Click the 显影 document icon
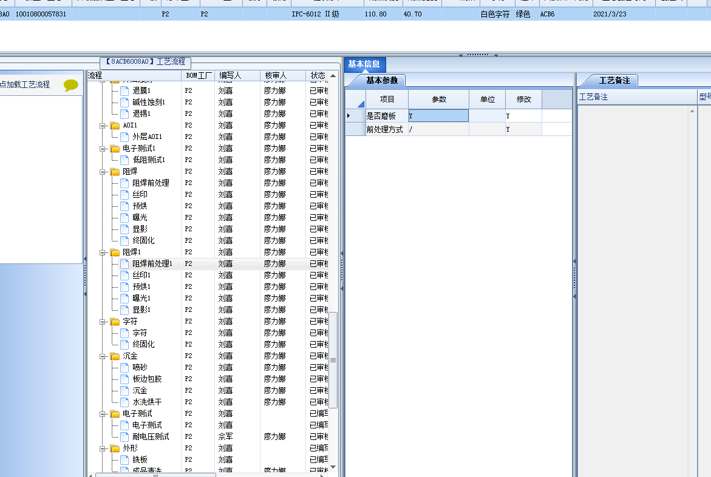This screenshot has width=711, height=477. pos(124,229)
